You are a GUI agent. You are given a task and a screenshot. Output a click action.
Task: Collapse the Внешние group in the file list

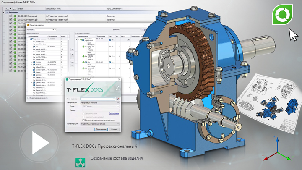pos(7,12)
